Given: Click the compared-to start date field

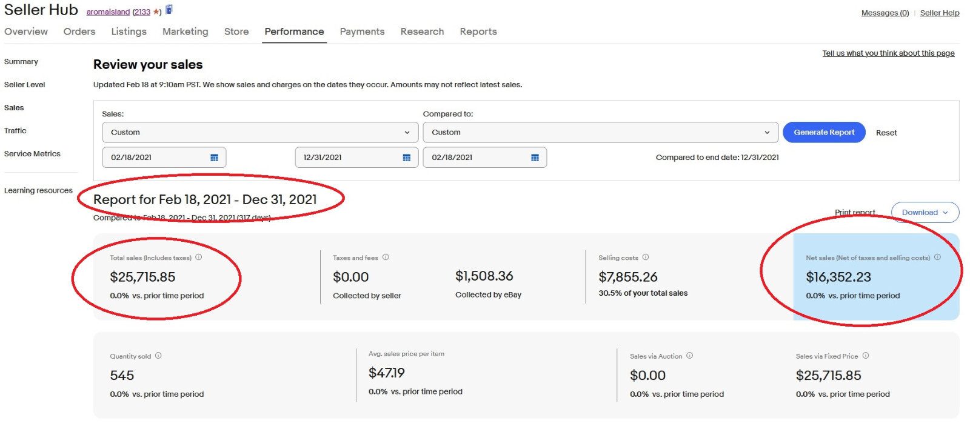Looking at the screenshot, I should coord(485,158).
